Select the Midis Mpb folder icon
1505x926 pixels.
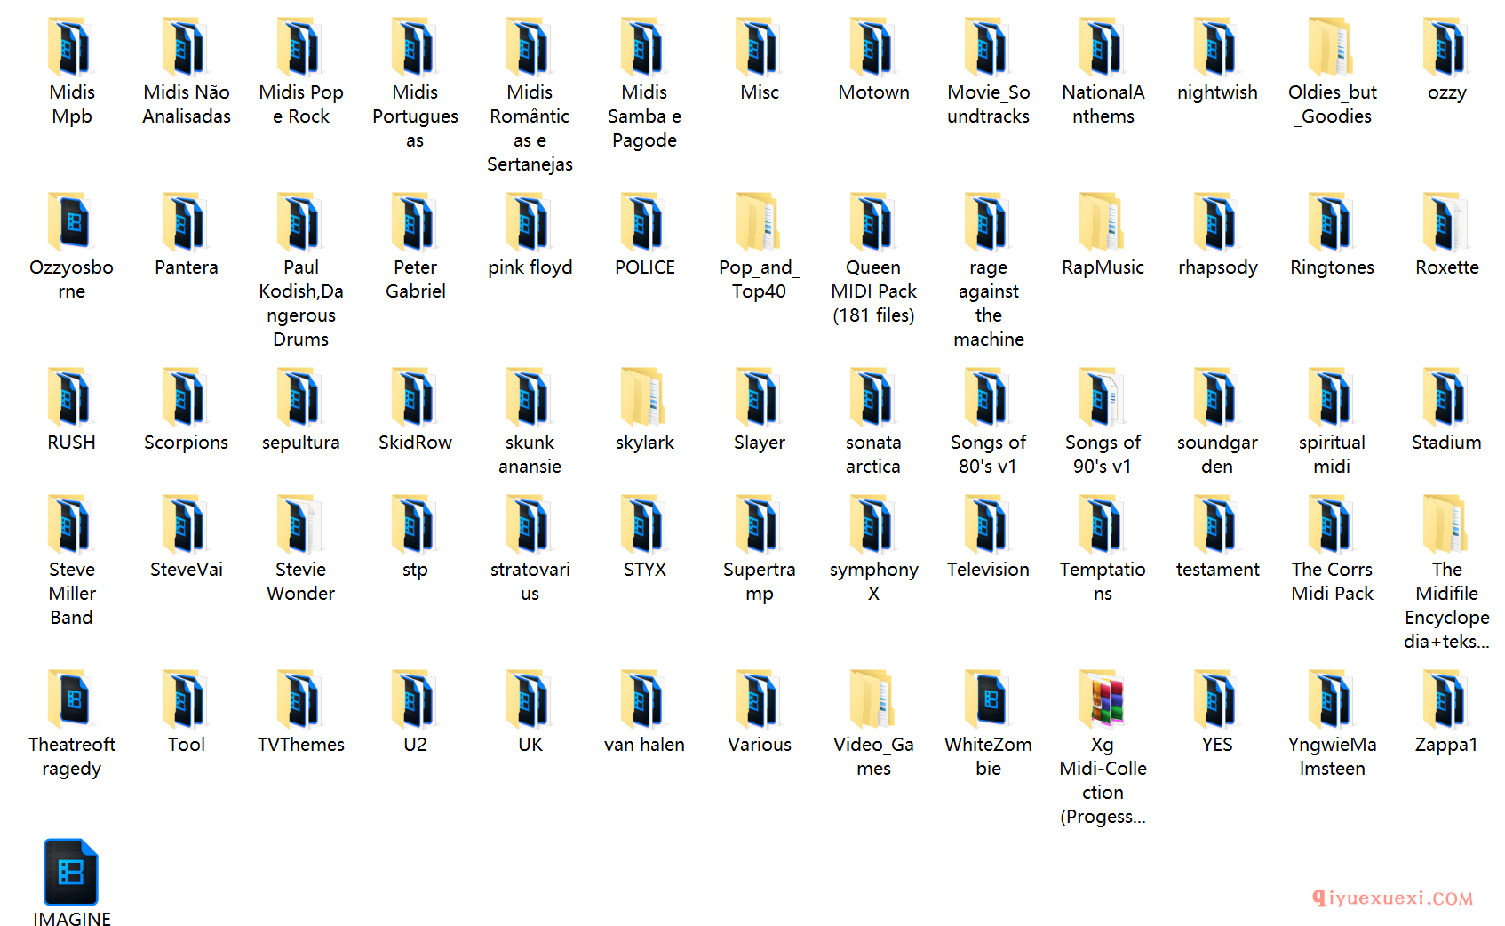click(71, 48)
